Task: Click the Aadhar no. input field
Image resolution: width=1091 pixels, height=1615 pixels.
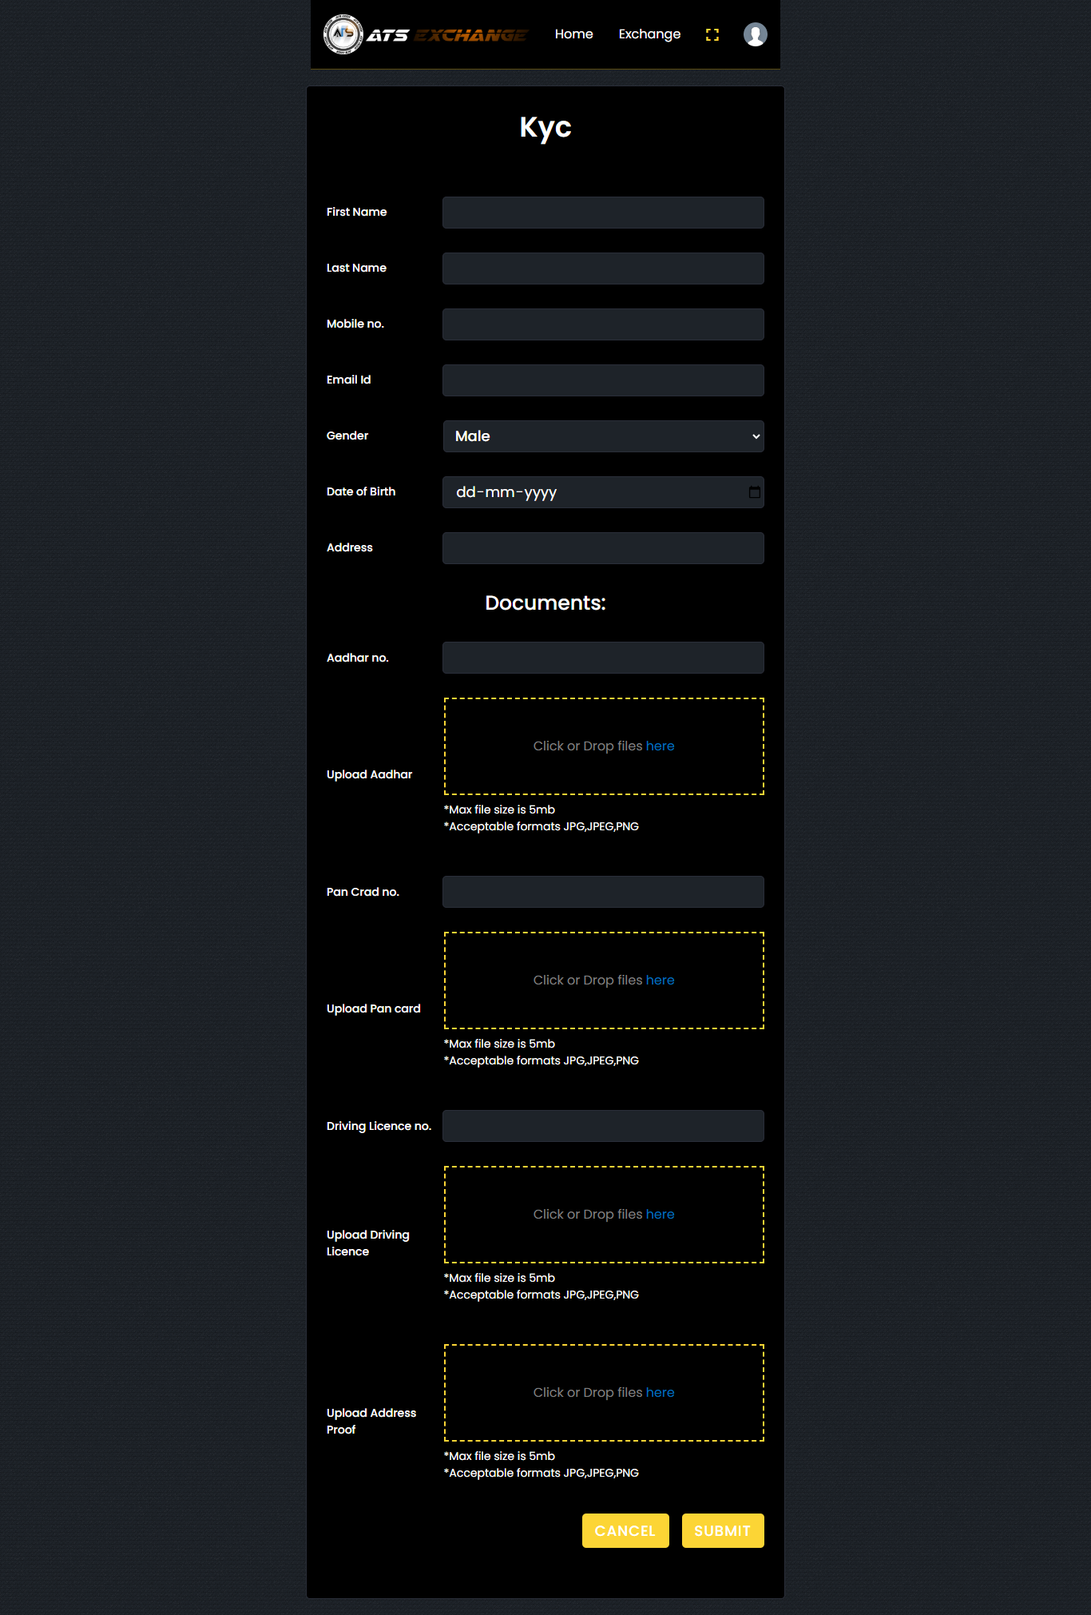Action: tap(603, 658)
